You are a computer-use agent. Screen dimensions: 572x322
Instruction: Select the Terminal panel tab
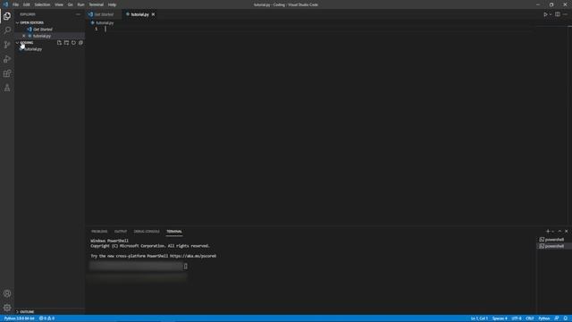174,232
